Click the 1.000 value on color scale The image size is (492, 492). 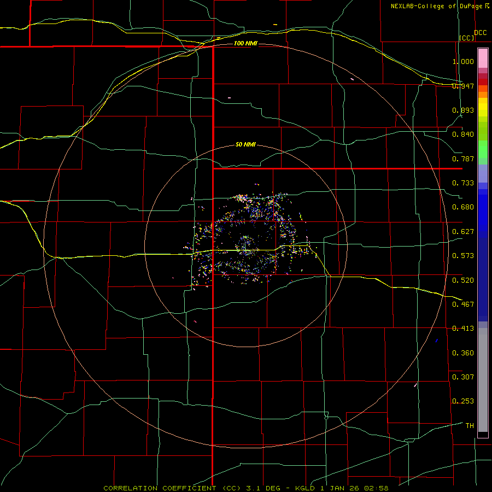click(463, 61)
